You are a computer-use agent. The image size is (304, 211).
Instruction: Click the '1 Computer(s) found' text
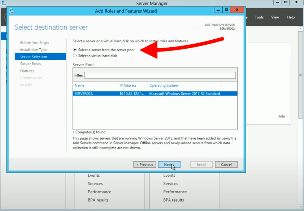coord(89,132)
